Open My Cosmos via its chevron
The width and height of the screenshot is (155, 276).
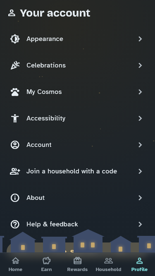click(x=140, y=92)
